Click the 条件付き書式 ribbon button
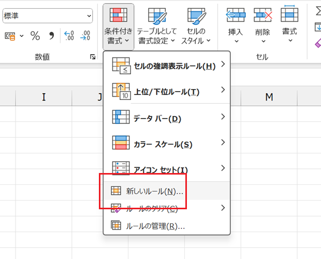This screenshot has height=259, width=321. [x=119, y=26]
